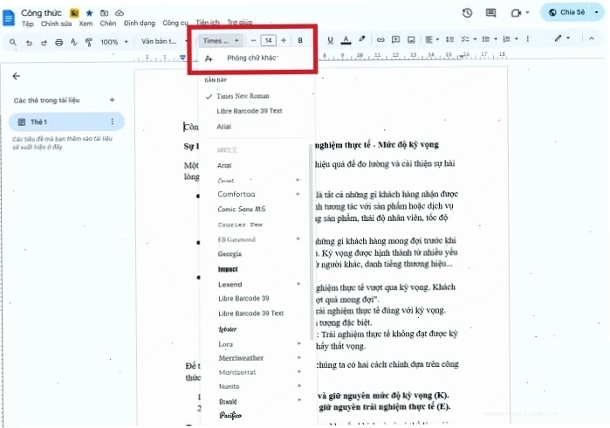The height and width of the screenshot is (428, 610).
Task: Open the numbered list options arrow
Action: click(517, 39)
